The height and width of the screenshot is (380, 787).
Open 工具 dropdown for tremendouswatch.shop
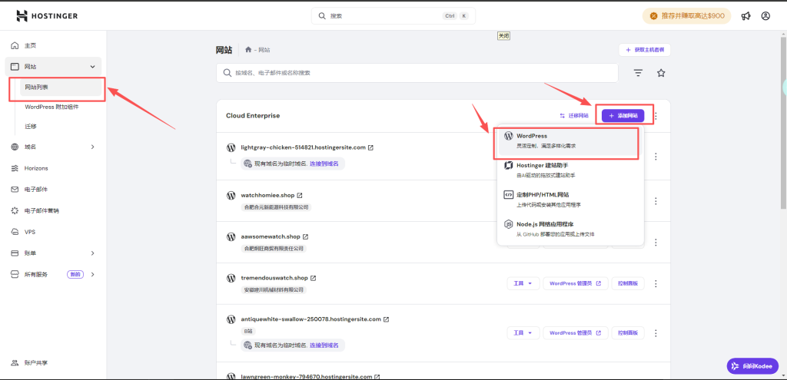click(x=523, y=283)
